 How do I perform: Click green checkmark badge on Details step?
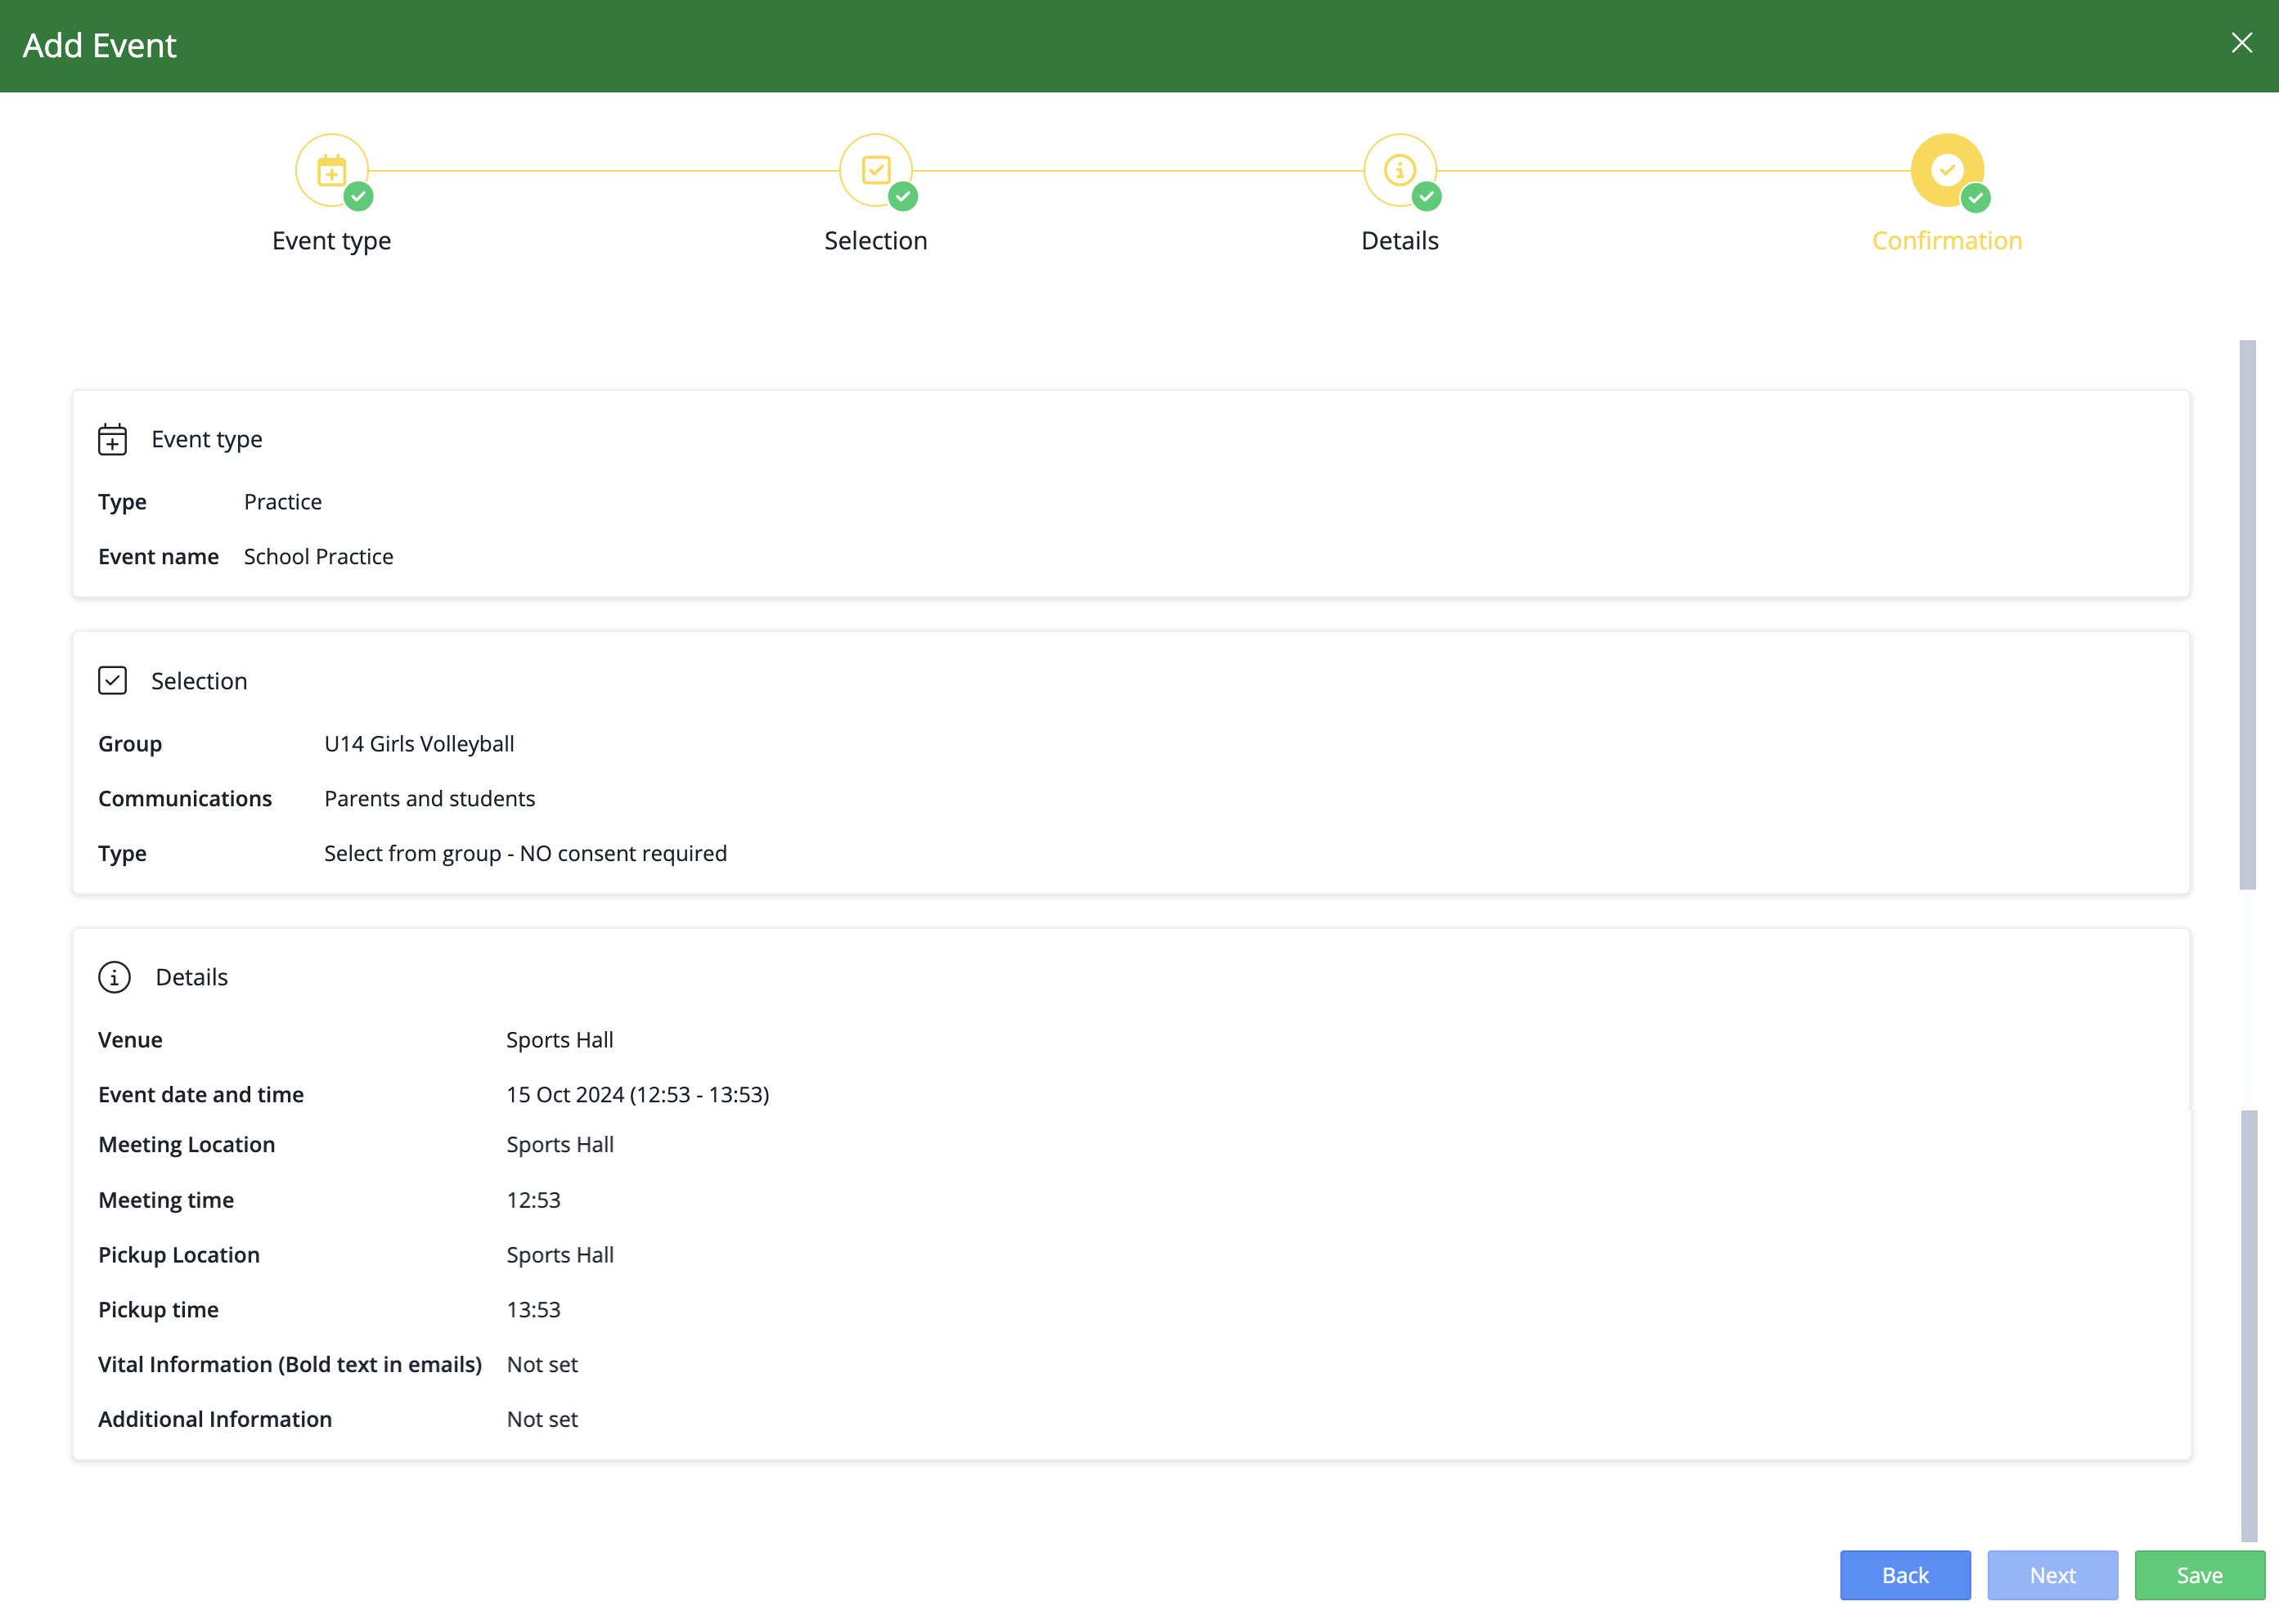[x=1427, y=197]
